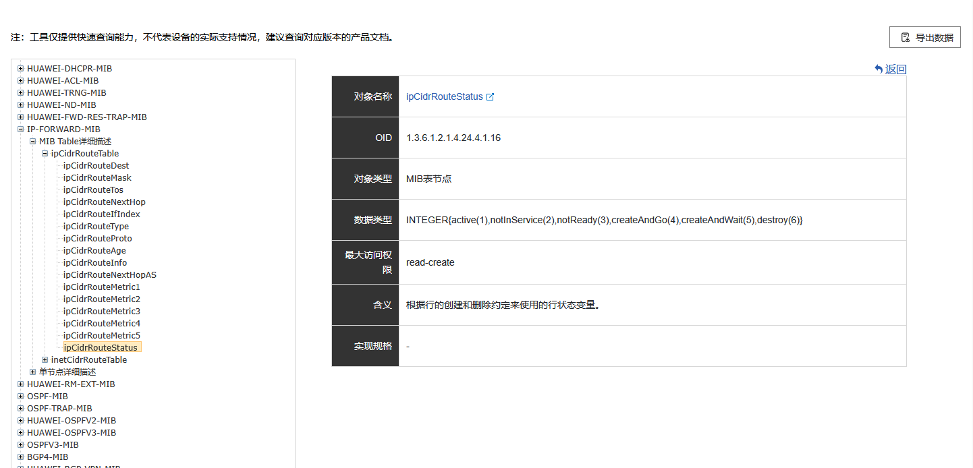Select ipCidrRouteMetric1 in the tree

click(102, 287)
